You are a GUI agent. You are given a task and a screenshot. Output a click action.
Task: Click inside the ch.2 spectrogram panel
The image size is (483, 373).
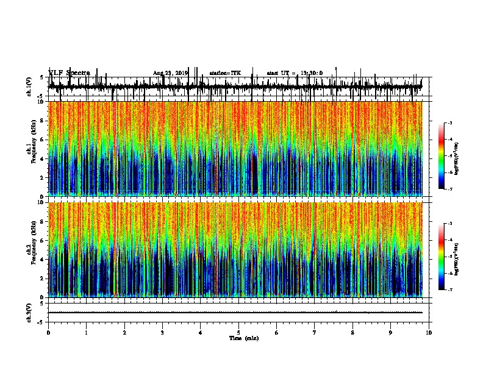[x=235, y=250]
